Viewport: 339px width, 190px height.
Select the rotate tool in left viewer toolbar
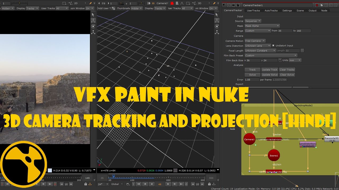(93, 26)
